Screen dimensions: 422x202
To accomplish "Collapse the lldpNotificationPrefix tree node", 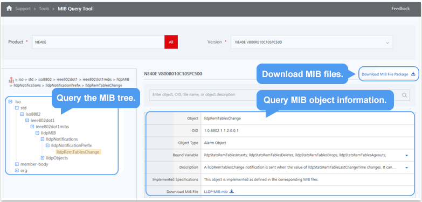I will pos(47,145).
